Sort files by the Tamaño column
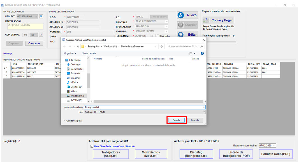 [195, 59]
